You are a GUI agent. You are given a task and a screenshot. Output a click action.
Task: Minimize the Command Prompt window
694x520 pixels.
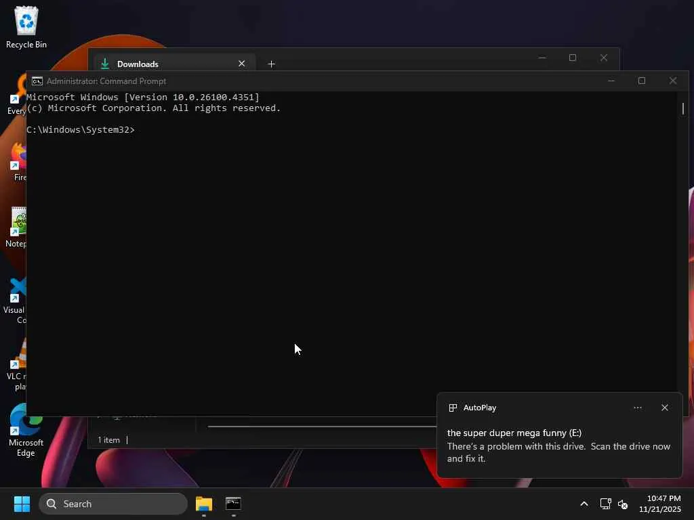611,81
